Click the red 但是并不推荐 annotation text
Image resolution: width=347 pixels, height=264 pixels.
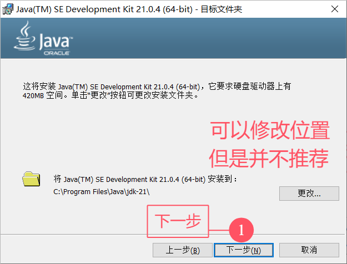270,158
